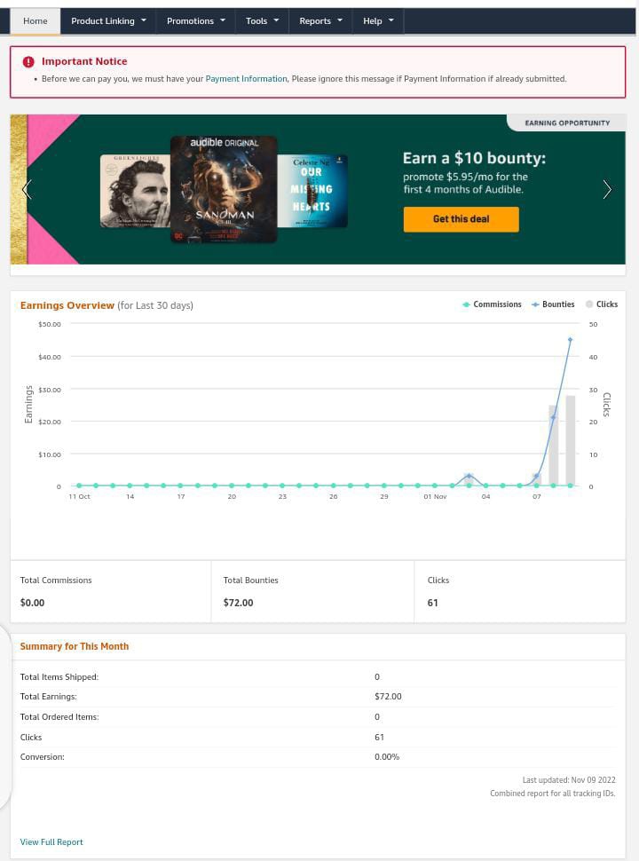Click the Payment Information link
The height and width of the screenshot is (861, 639).
(x=246, y=78)
